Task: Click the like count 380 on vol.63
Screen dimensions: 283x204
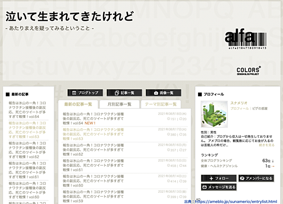Action: click(171, 135)
